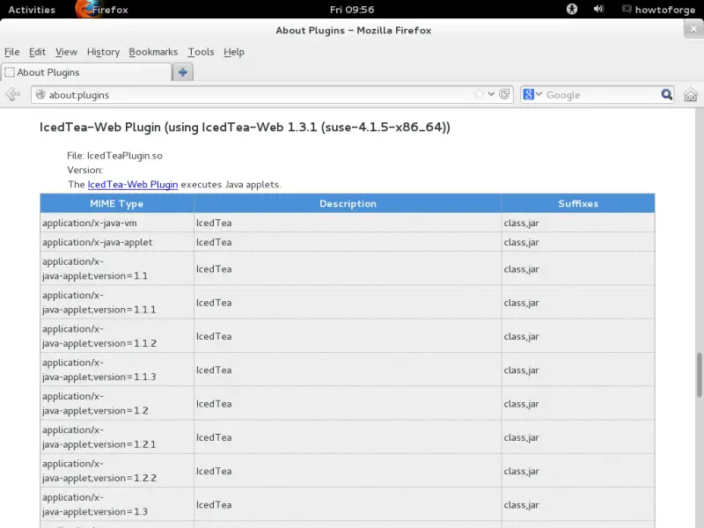
Task: Click IcedTea in the x-java-vm row
Action: coord(214,223)
